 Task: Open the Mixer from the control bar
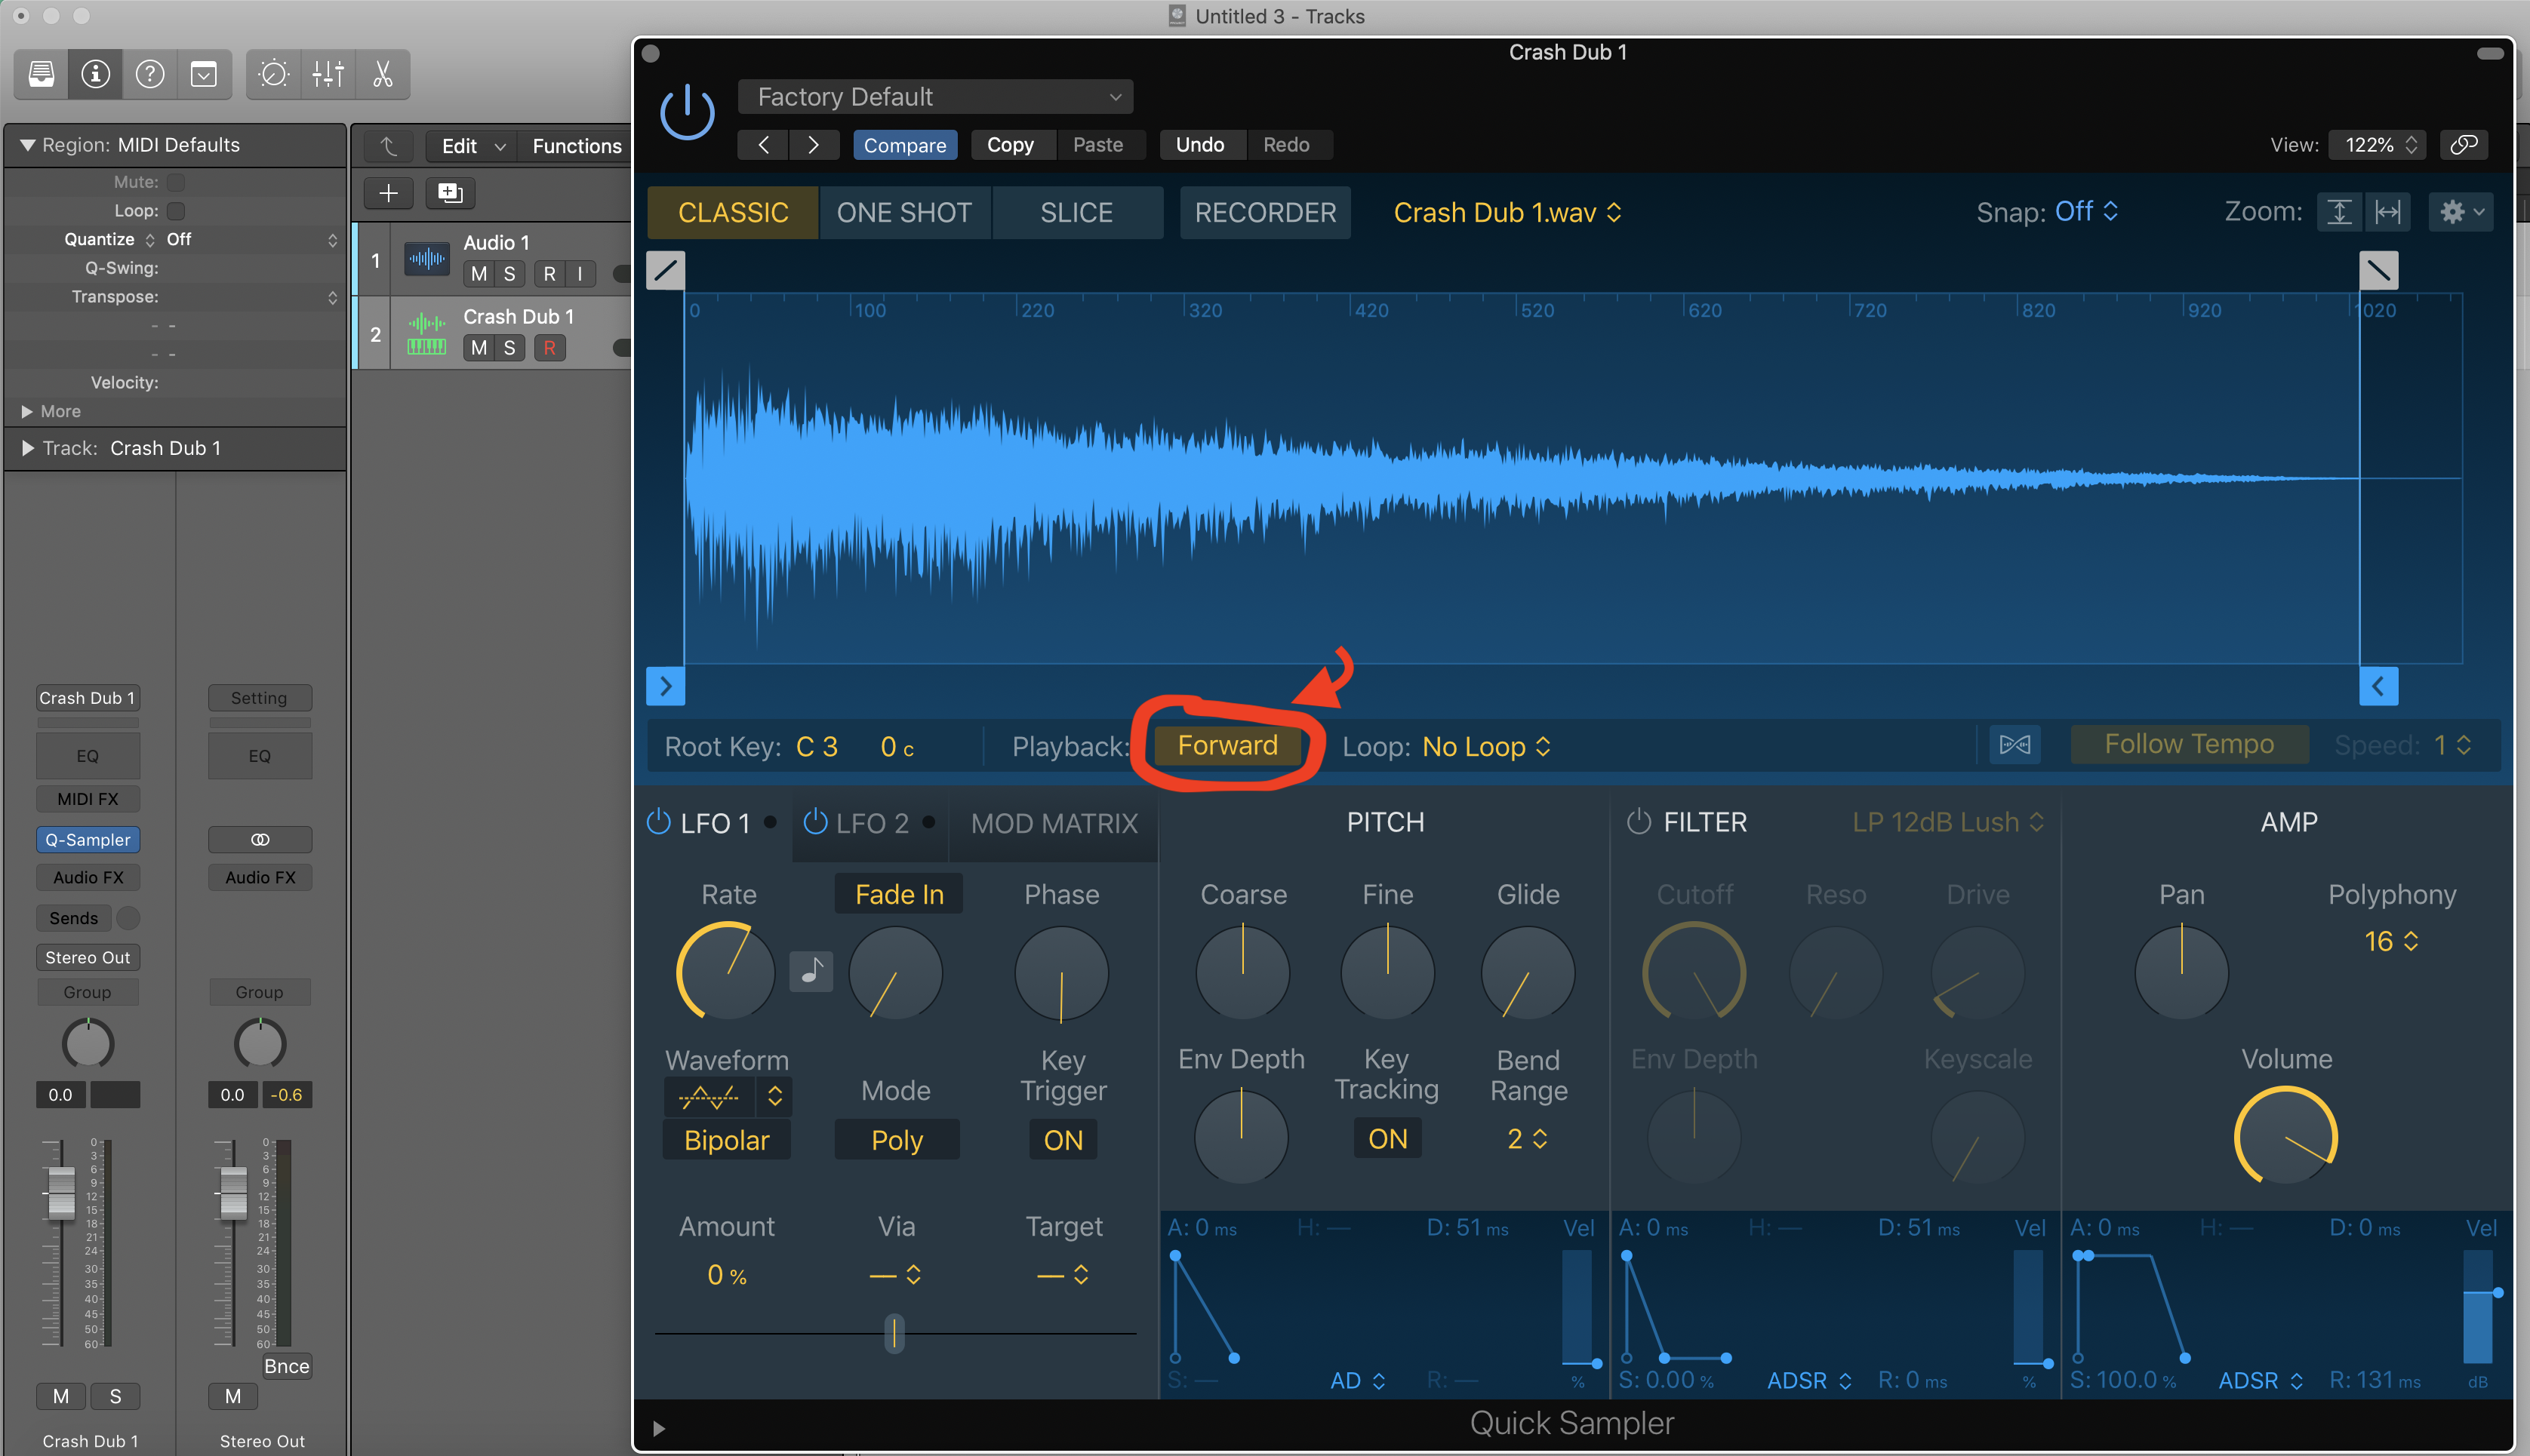click(328, 74)
